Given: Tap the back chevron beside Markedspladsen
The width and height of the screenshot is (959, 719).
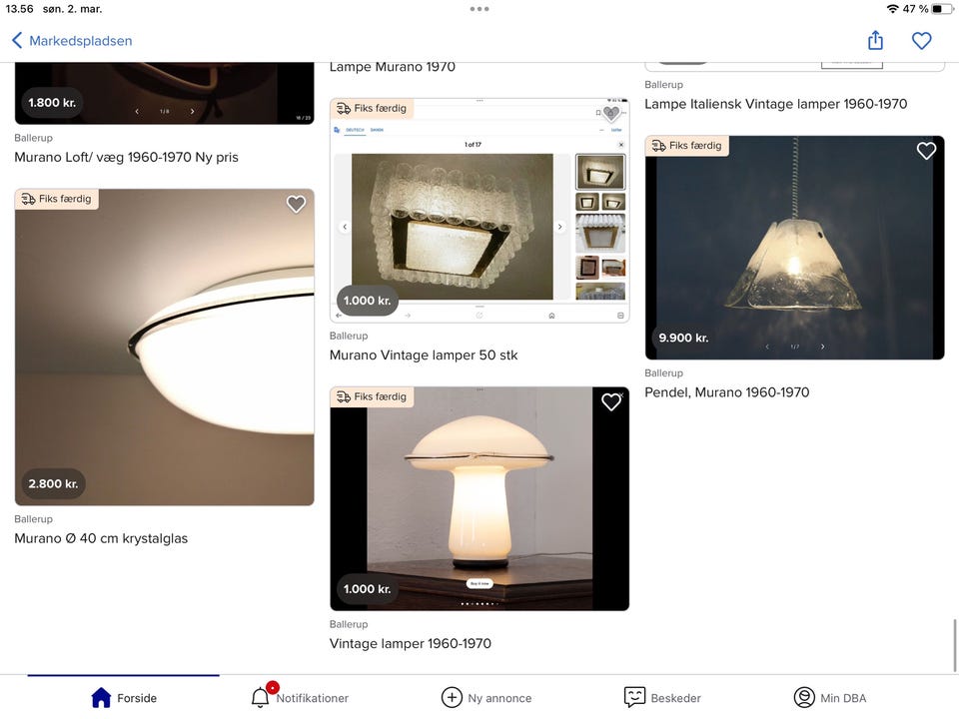Looking at the screenshot, I should coord(16,40).
